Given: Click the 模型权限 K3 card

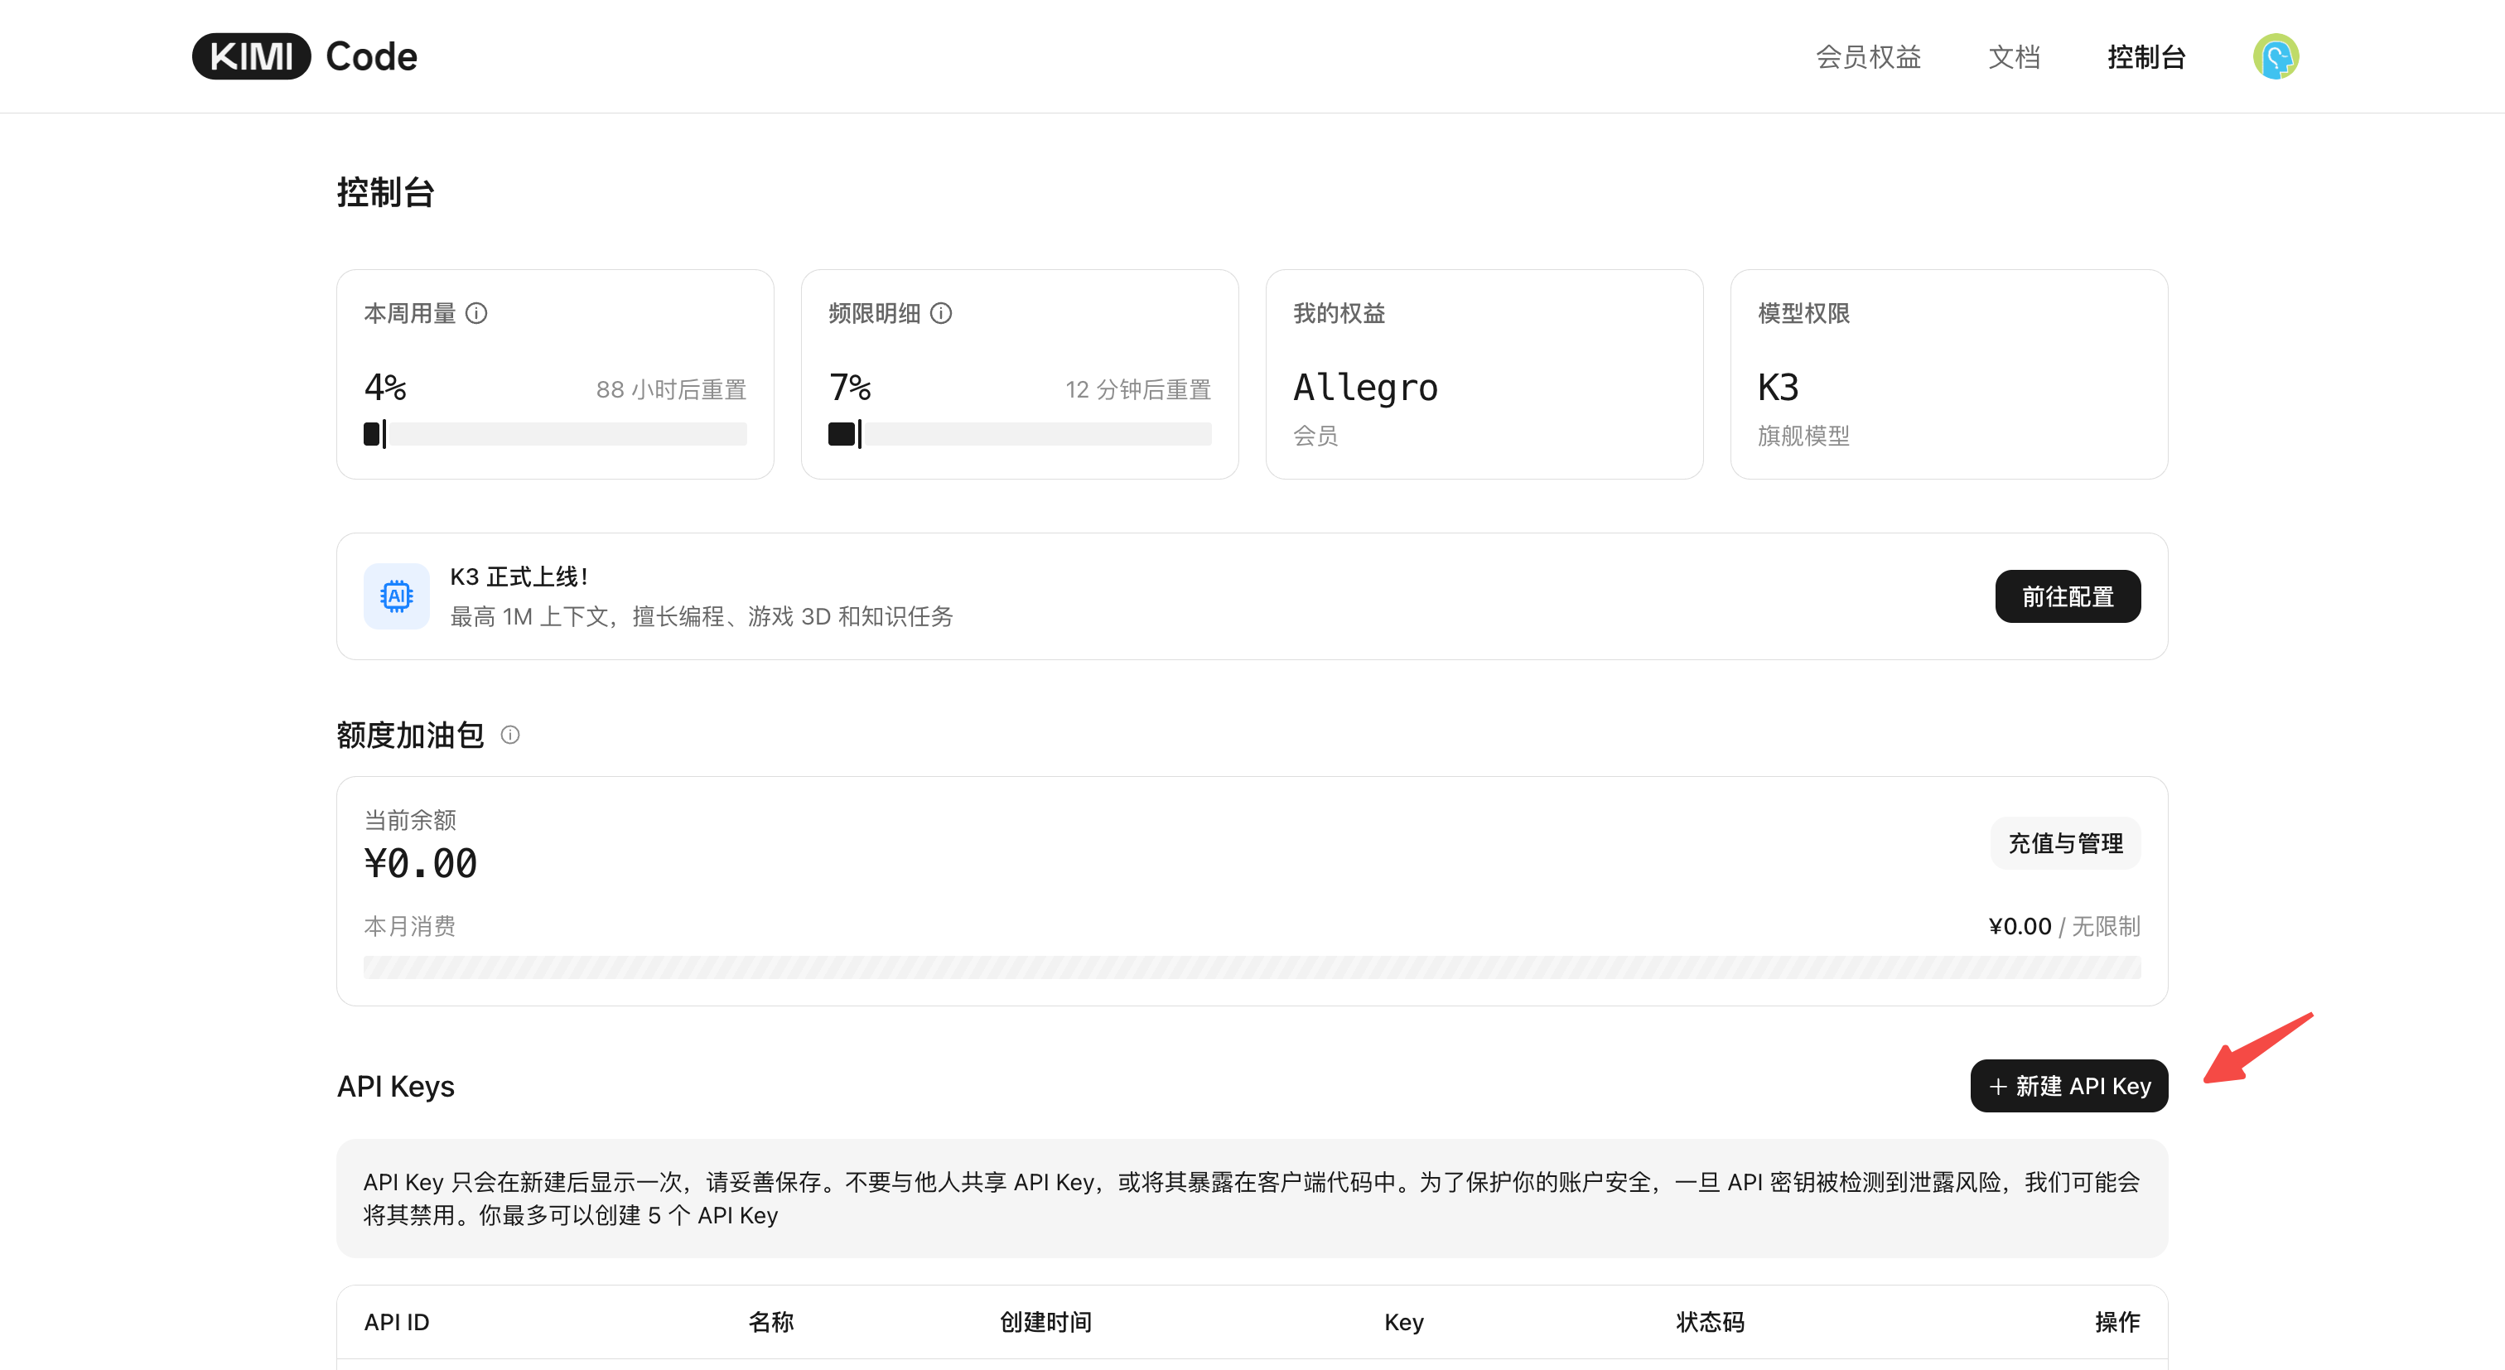Looking at the screenshot, I should [x=1949, y=374].
